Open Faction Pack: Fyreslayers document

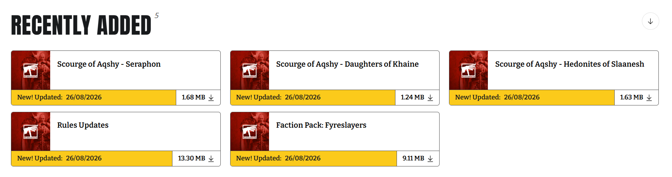pos(321,125)
